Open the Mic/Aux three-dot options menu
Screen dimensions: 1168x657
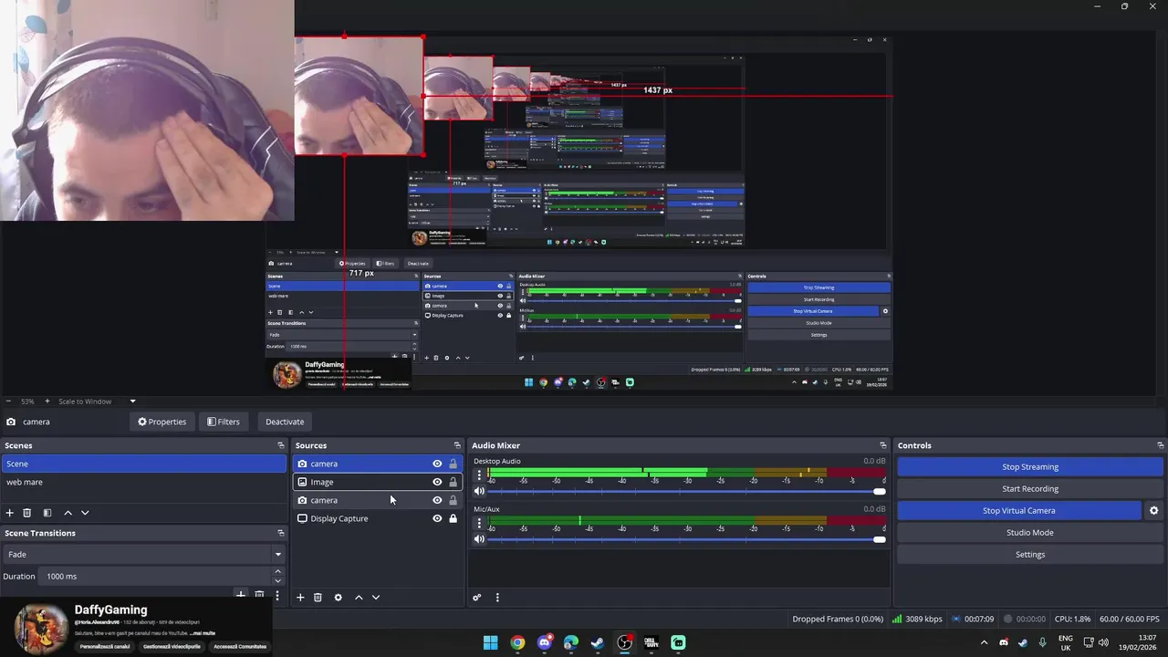[479, 523]
